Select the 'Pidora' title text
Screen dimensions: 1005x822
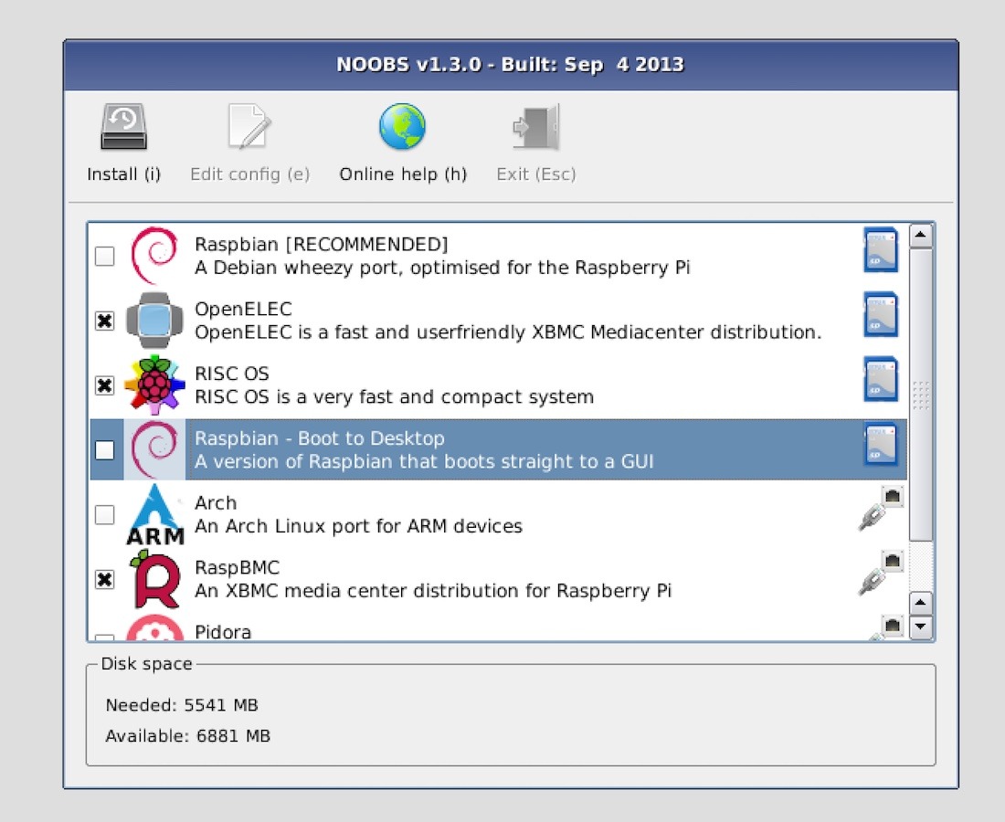[223, 632]
